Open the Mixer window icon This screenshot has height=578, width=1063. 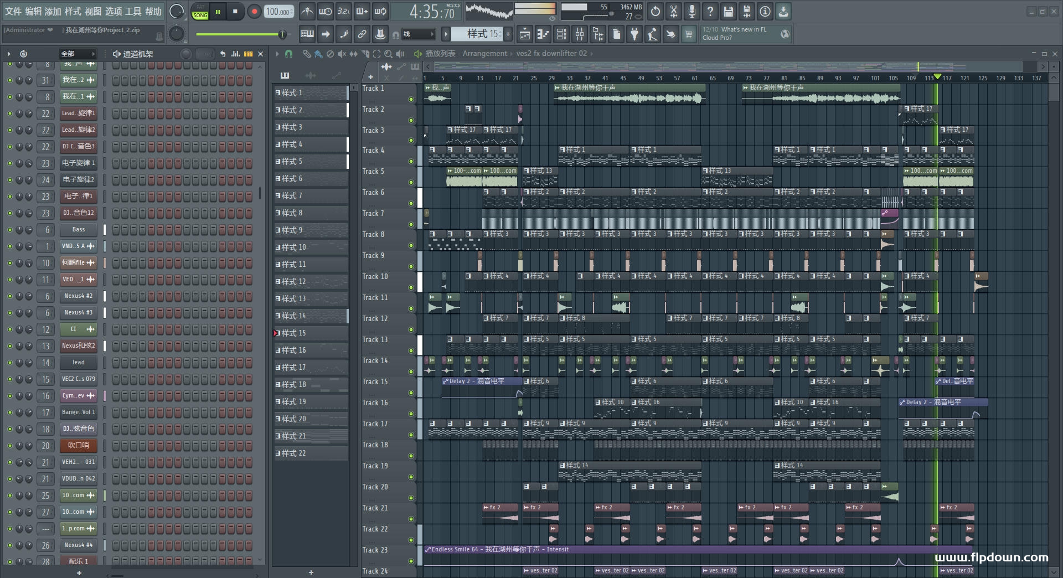(x=579, y=34)
